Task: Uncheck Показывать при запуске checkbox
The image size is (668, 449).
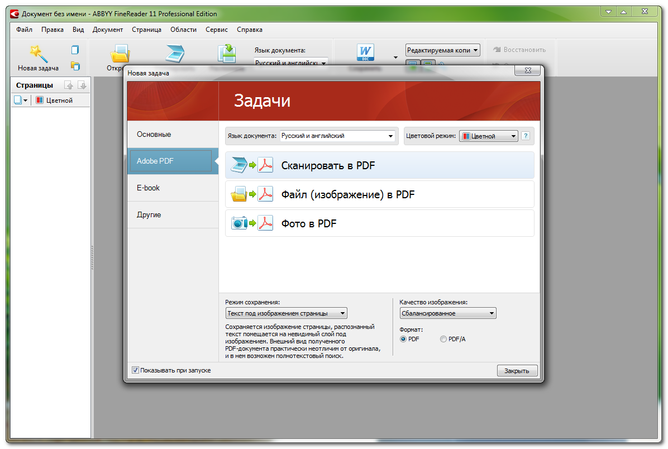Action: click(135, 370)
